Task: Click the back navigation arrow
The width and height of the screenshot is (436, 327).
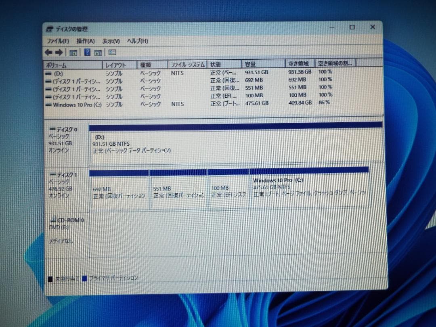Action: [49, 52]
